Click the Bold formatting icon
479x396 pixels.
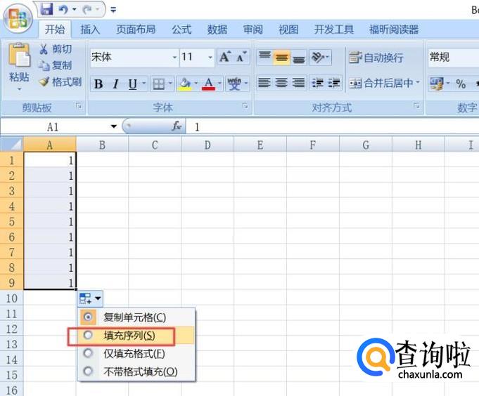coord(98,84)
